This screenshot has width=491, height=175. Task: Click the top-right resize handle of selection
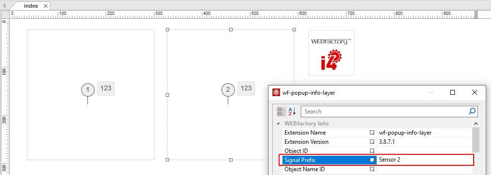(295, 29)
